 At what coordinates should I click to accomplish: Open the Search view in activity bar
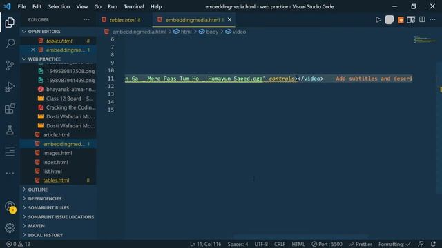(x=10, y=43)
